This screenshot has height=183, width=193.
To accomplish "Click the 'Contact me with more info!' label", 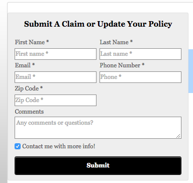I will pos(59,146).
